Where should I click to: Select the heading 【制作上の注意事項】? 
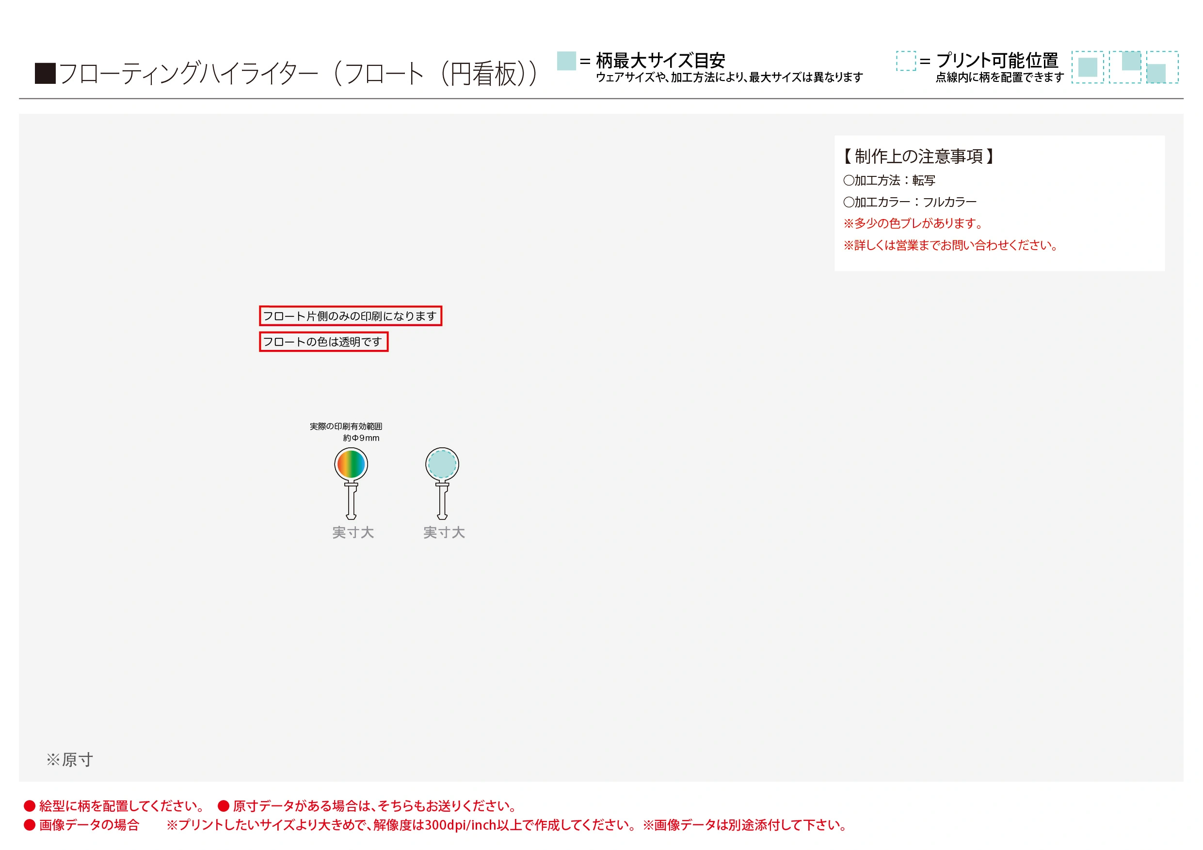point(918,156)
